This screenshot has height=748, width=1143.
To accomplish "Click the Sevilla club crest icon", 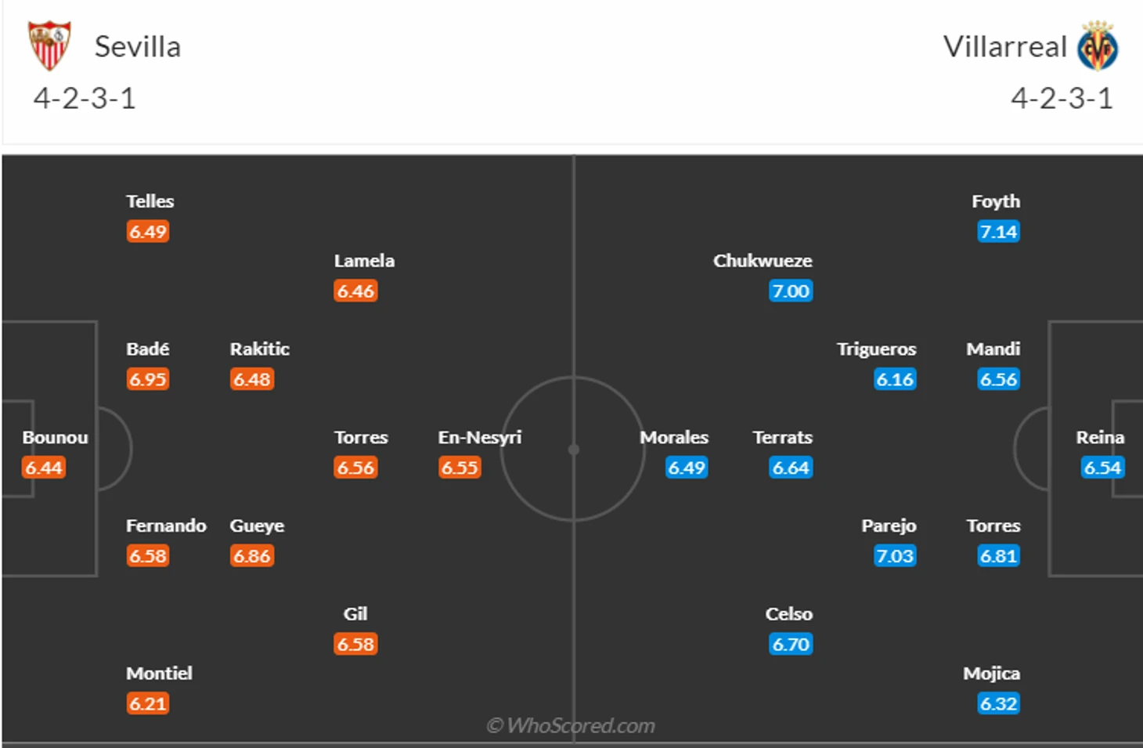I will 49,45.
